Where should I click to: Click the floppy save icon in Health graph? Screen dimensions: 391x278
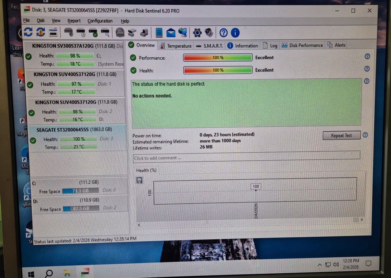tap(139, 181)
